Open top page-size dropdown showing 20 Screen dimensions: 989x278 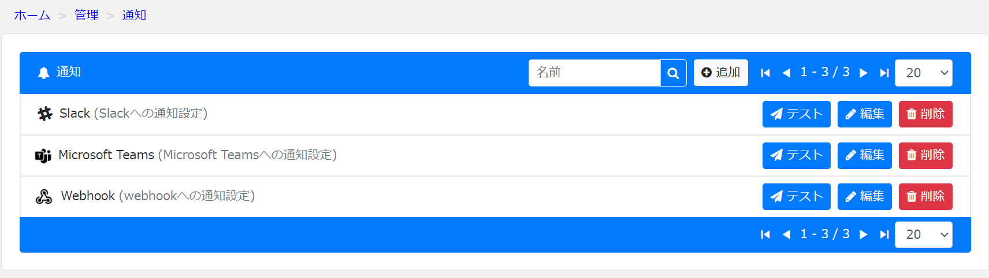pos(923,73)
